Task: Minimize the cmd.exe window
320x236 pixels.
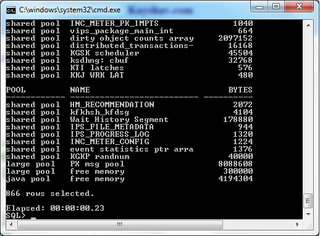Action: (x=259, y=7)
